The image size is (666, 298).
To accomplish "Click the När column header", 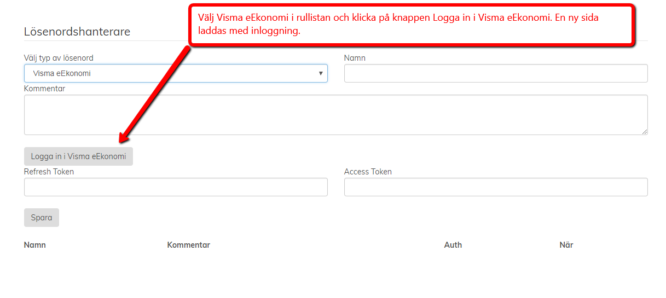I will tap(566, 245).
